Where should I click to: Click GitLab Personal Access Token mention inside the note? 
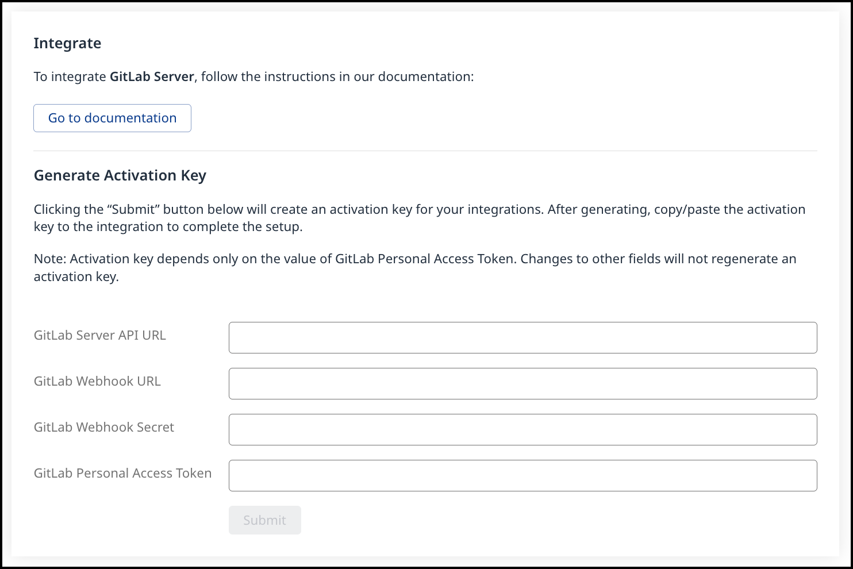[424, 259]
